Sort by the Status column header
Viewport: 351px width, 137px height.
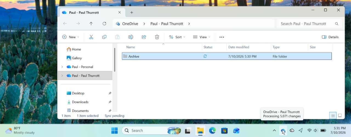tap(214, 47)
